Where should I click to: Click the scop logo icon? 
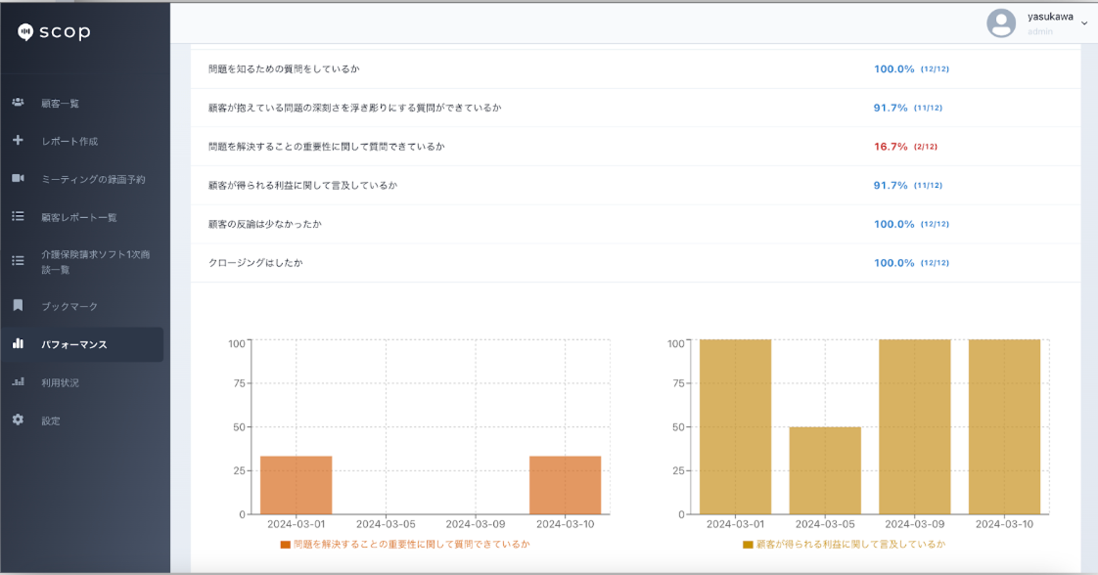[x=26, y=32]
